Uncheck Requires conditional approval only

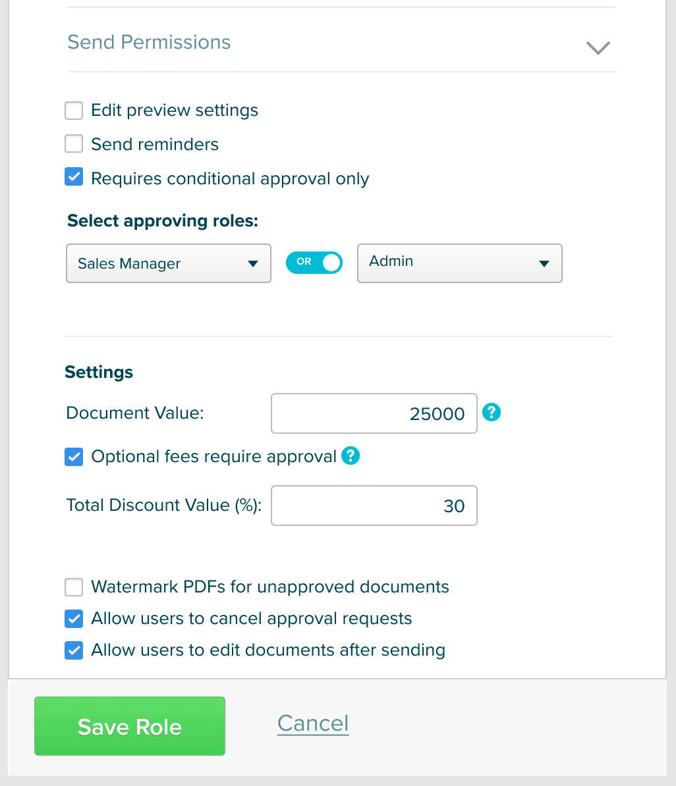[74, 177]
